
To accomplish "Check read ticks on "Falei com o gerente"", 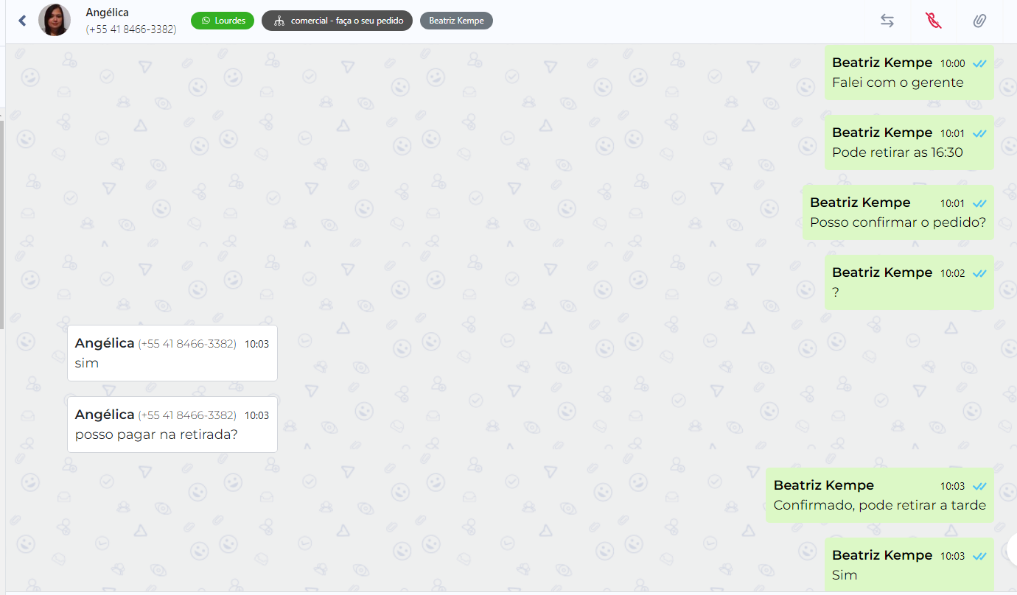I will (979, 64).
